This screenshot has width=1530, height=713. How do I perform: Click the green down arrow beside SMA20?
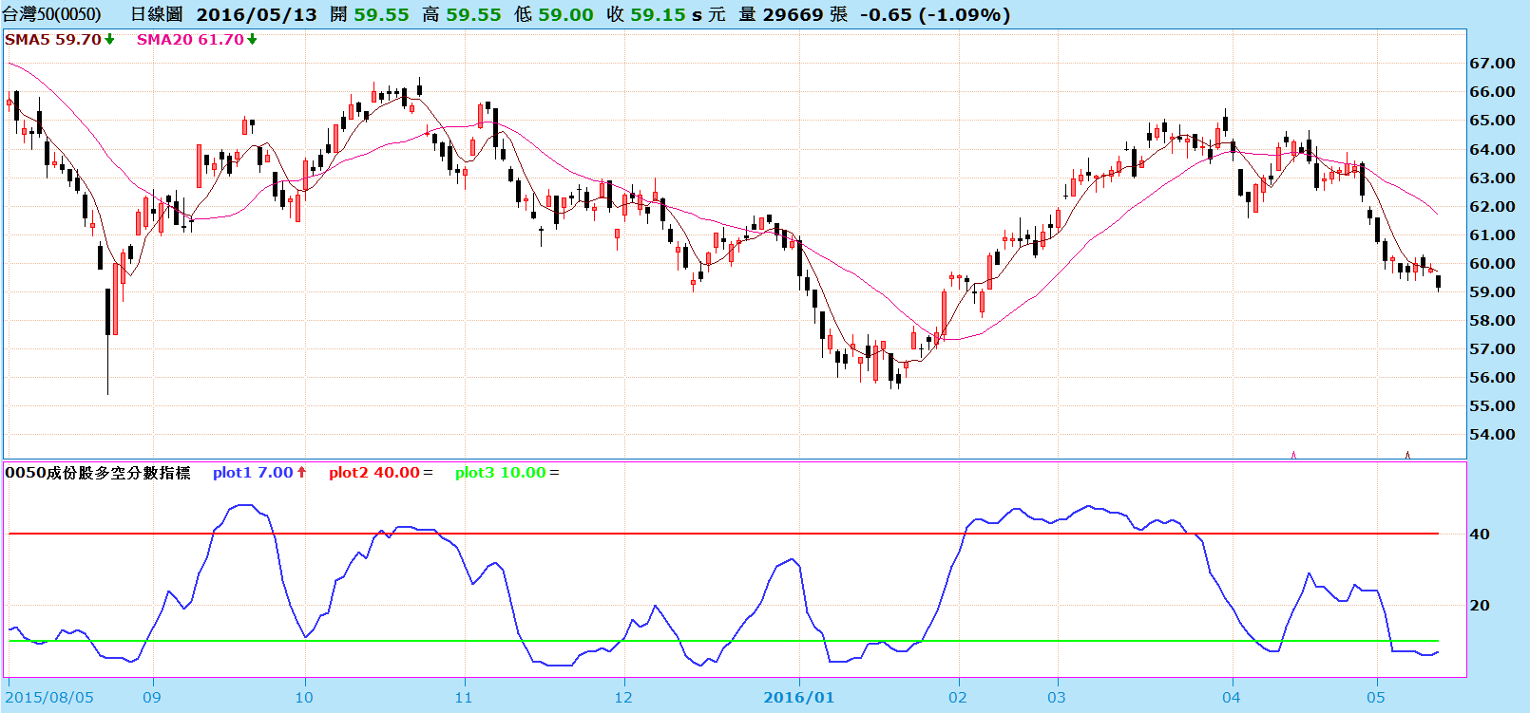pyautogui.click(x=252, y=40)
